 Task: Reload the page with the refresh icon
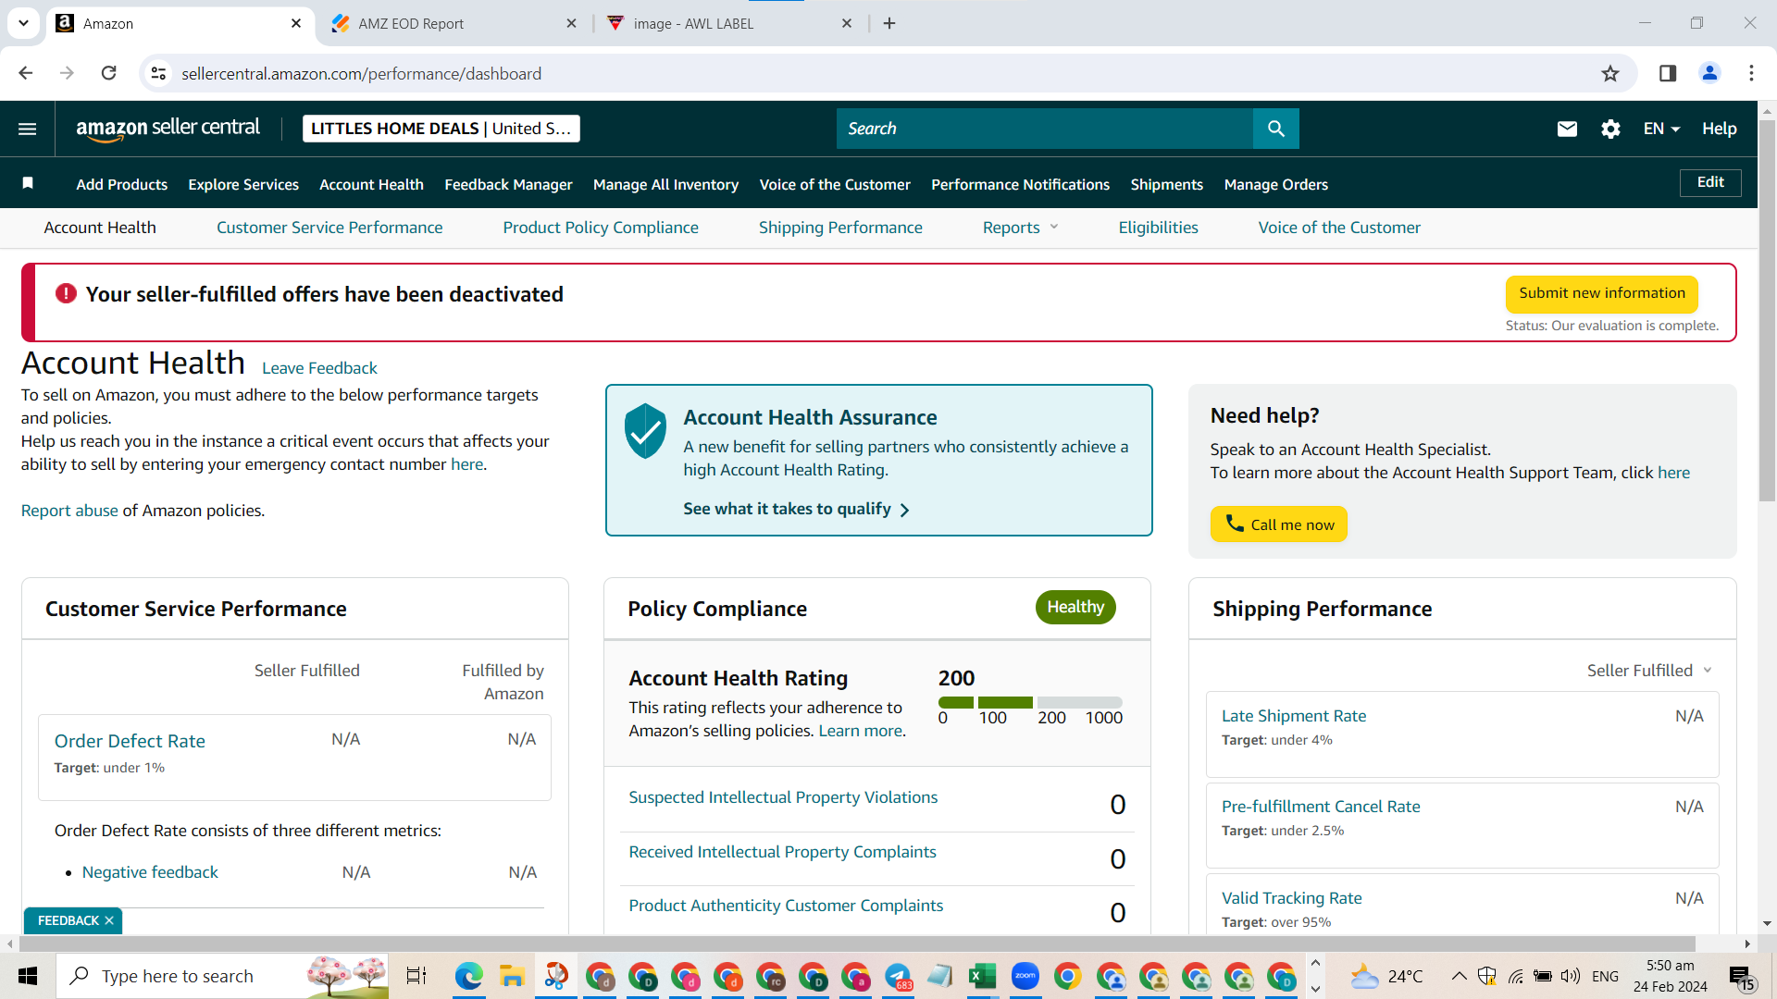tap(108, 73)
